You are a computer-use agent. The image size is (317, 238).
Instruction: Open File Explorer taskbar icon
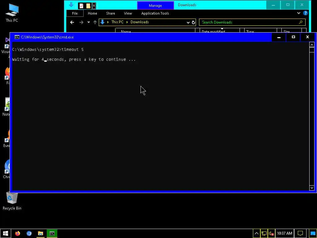tap(41, 233)
